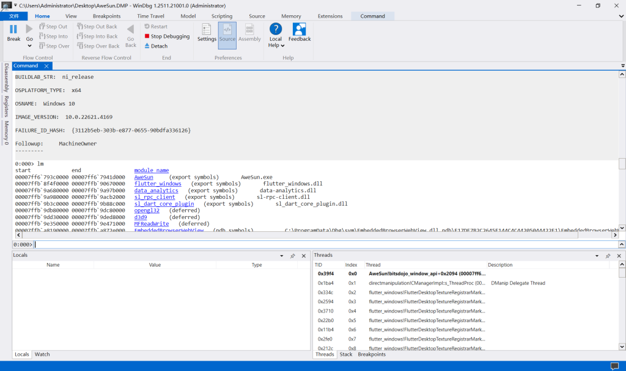Click the Stop Debugging red square

pos(147,37)
